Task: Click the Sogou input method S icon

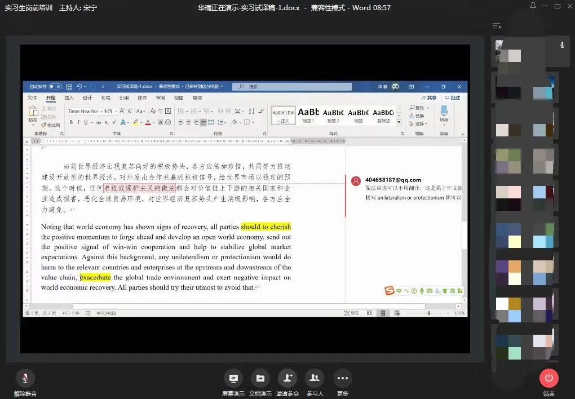Action: coord(388,291)
